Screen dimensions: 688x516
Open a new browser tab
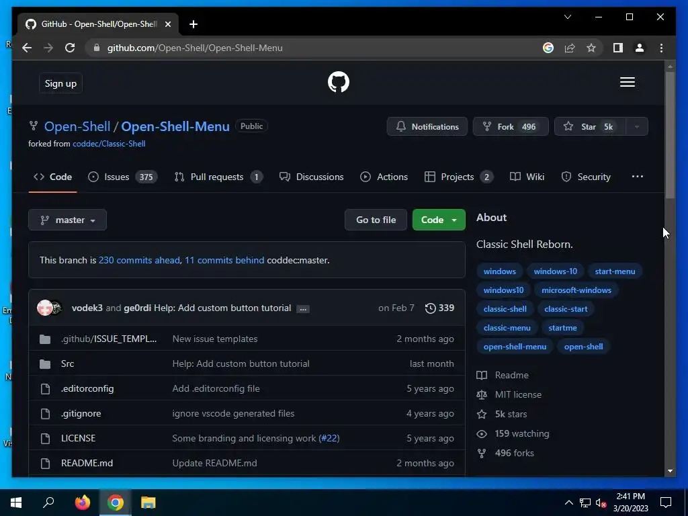pos(193,24)
